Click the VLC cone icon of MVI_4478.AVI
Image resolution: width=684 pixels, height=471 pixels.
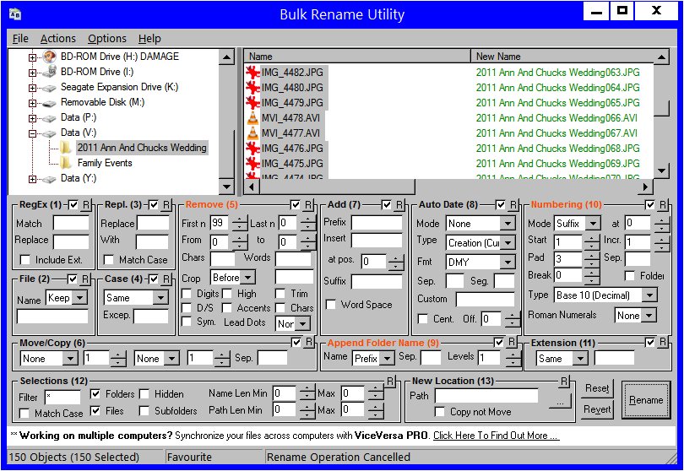(252, 118)
